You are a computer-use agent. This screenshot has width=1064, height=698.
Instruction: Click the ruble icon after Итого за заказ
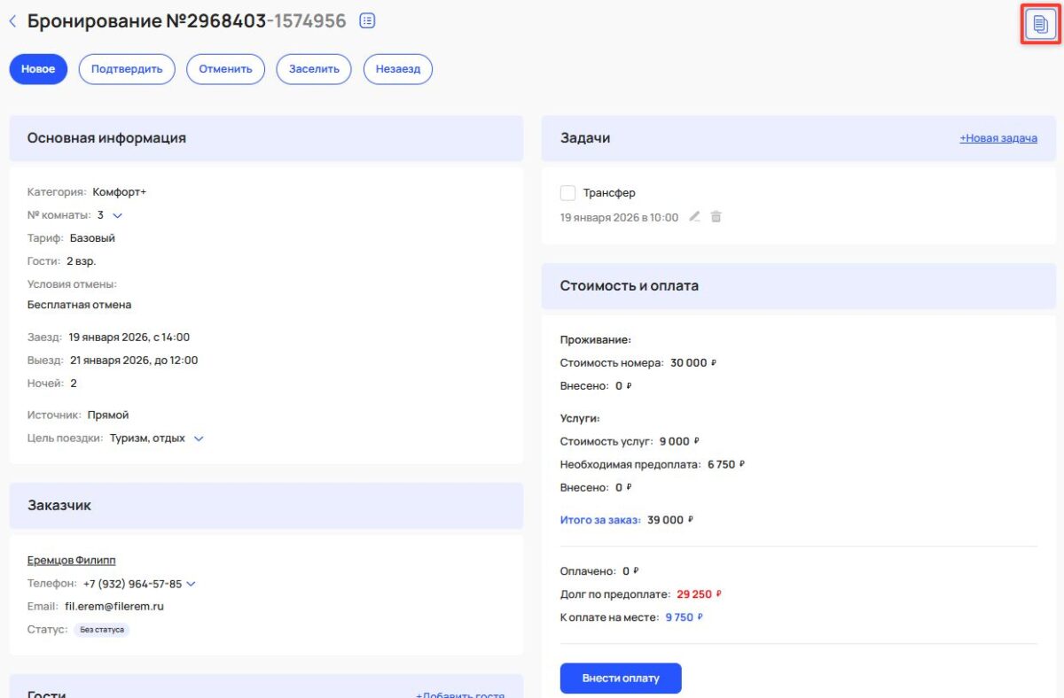pos(689,520)
